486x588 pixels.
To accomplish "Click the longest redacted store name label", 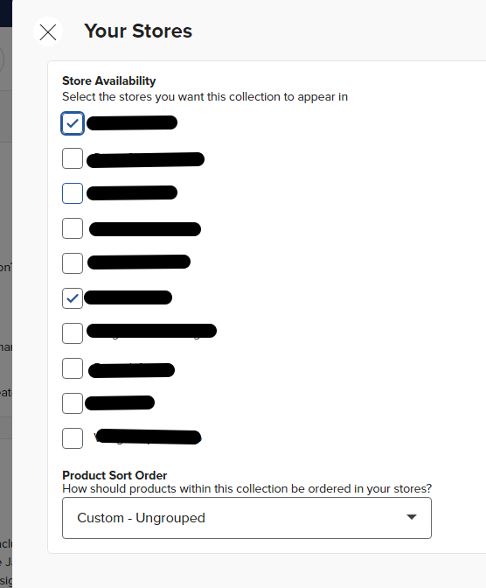I will pos(151,331).
